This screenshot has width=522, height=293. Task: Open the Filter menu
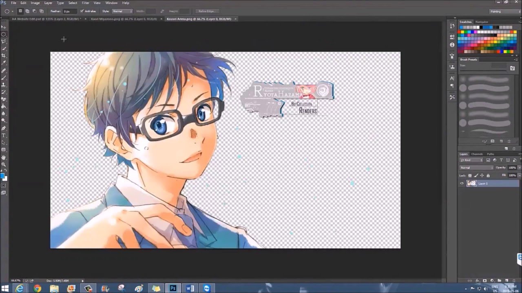click(x=85, y=3)
